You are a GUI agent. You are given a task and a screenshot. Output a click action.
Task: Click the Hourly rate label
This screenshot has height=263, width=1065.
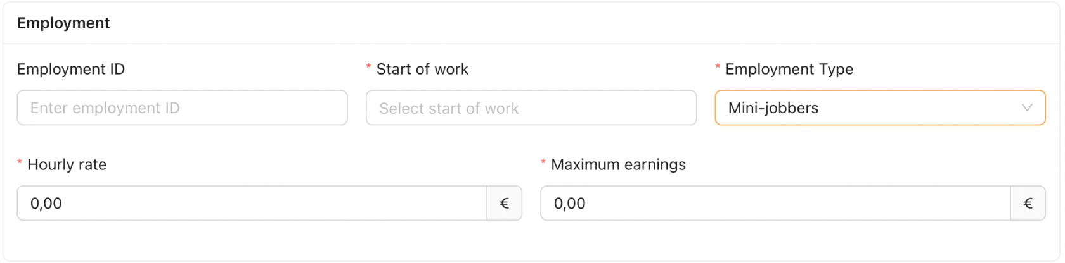tap(67, 164)
